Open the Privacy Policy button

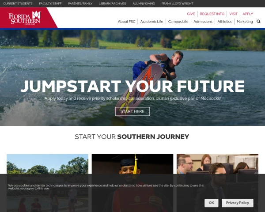238,203
